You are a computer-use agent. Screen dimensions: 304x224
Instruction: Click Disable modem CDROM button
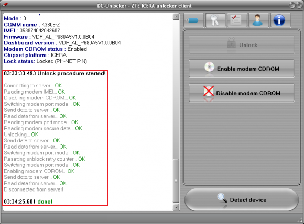[242, 93]
